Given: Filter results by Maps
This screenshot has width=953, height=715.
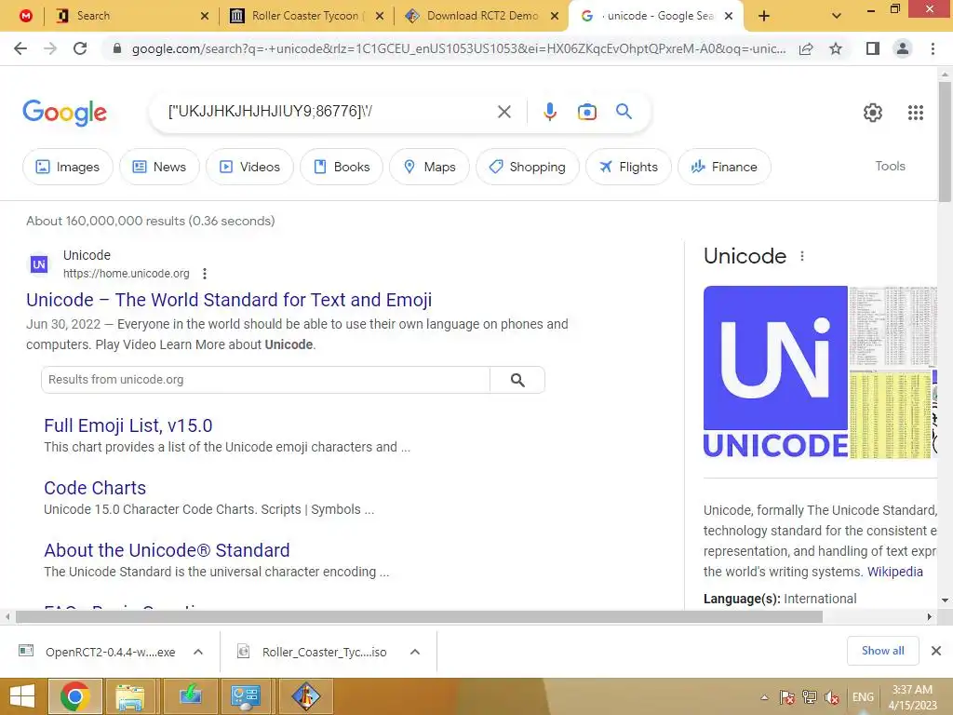Looking at the screenshot, I should click(429, 167).
